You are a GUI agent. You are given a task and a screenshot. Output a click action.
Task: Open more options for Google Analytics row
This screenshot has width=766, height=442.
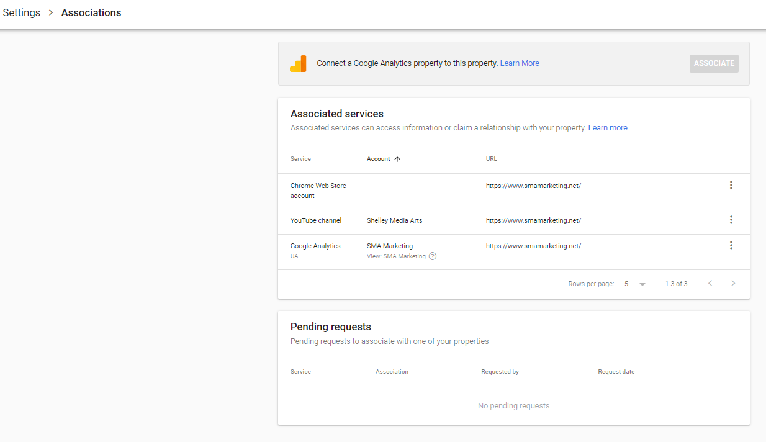(x=731, y=245)
